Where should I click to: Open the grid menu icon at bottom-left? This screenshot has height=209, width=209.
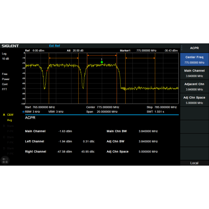(5, 160)
